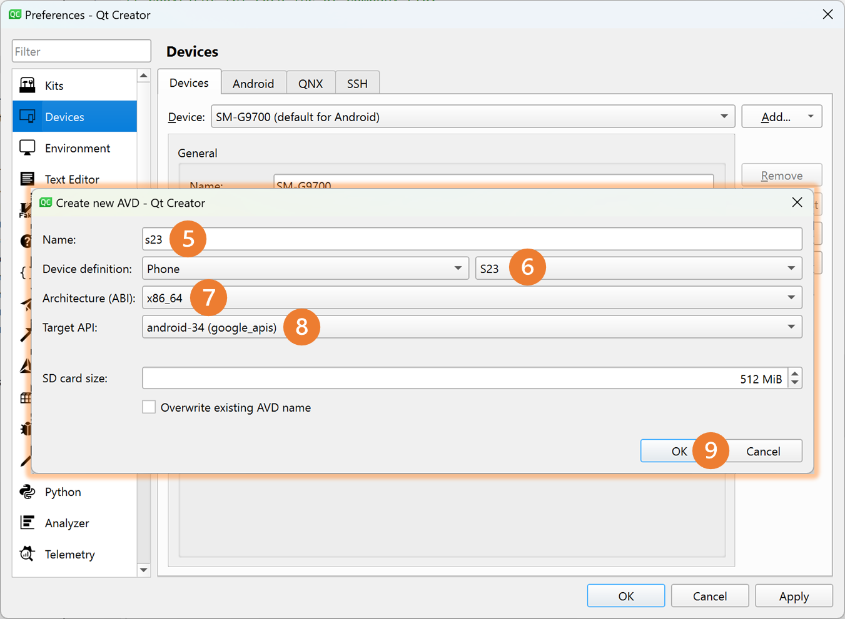Expand the Architecture (ABI) combo box
Viewport: 845px width, 619px height.
tap(472, 298)
